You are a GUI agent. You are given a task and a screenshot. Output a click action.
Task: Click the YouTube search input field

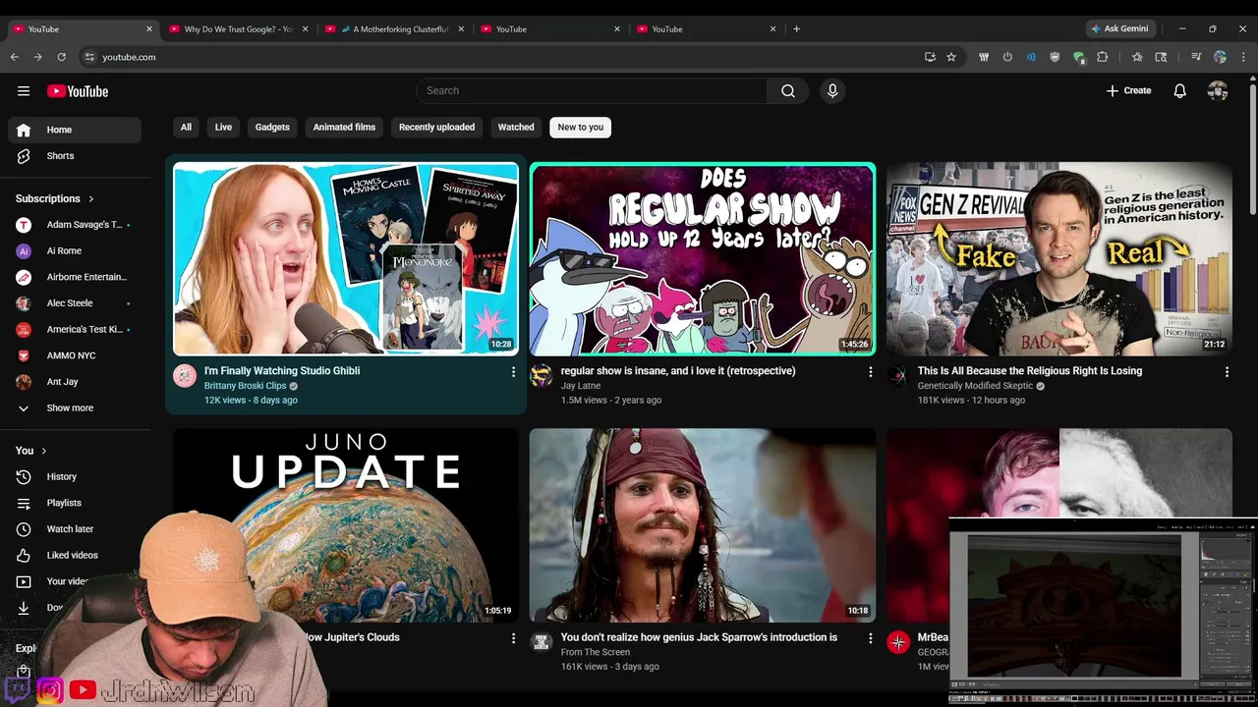[592, 91]
